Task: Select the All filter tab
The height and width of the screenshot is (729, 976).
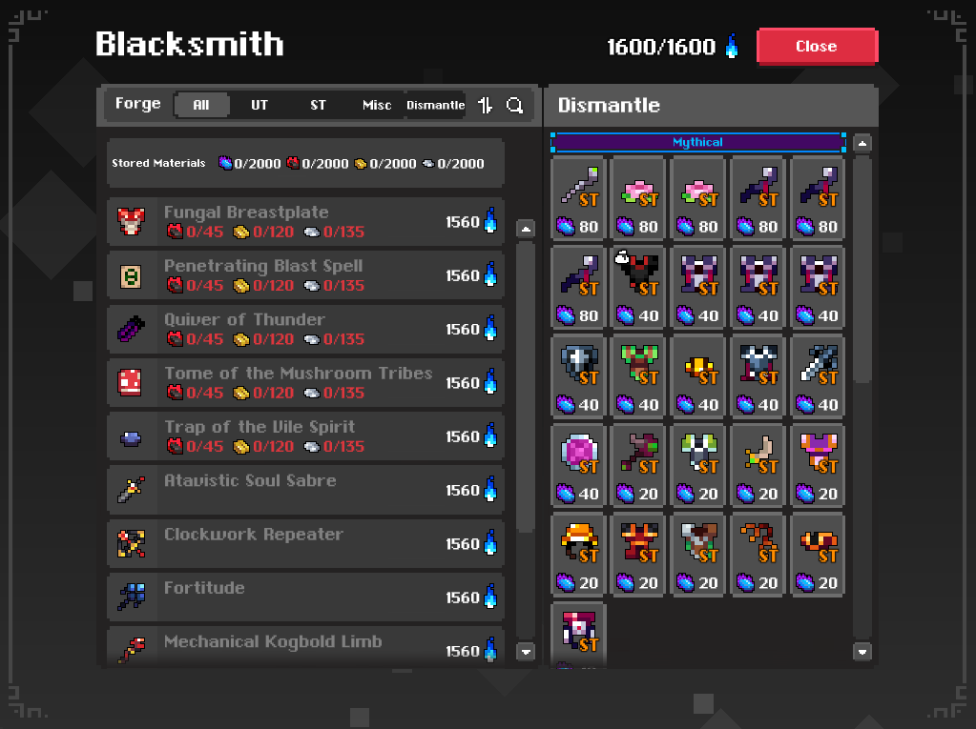Action: [201, 105]
